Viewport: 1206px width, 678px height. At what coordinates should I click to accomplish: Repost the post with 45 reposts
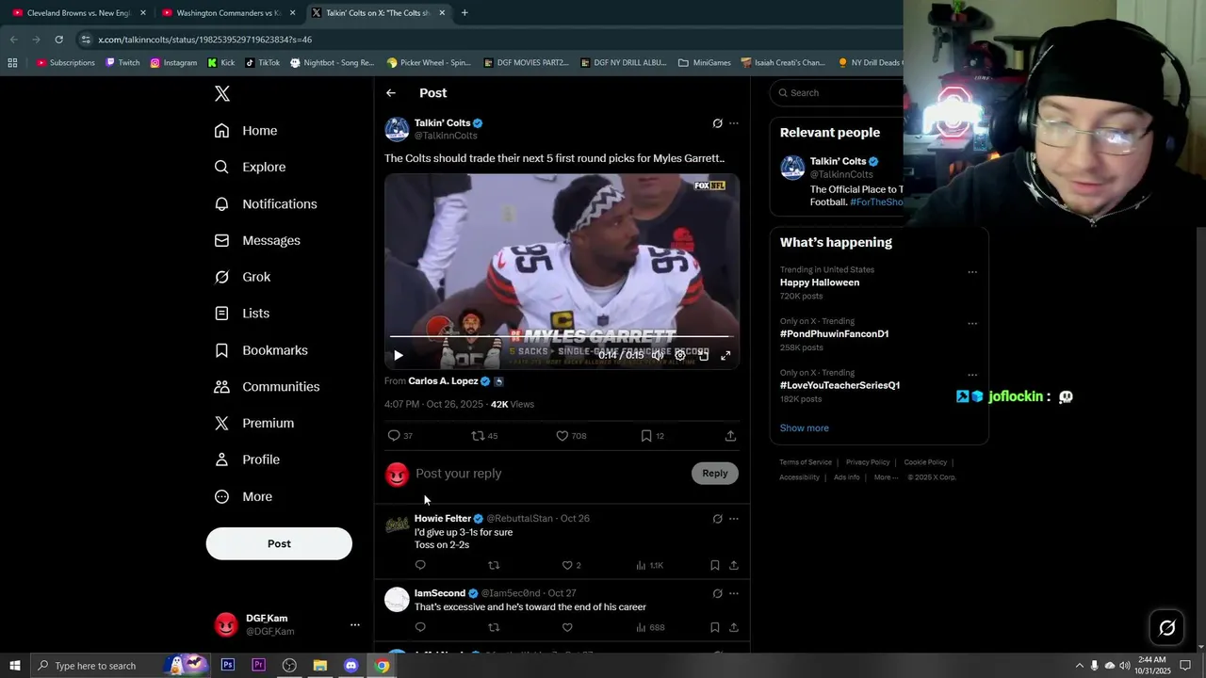pos(478,436)
